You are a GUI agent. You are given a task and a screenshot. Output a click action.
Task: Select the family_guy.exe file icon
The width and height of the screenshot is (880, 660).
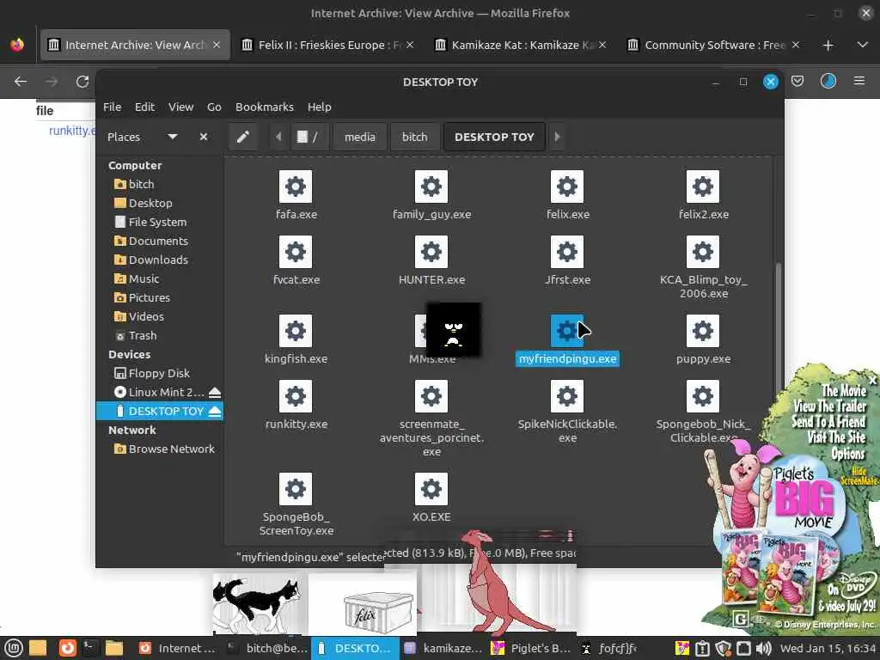pos(431,186)
